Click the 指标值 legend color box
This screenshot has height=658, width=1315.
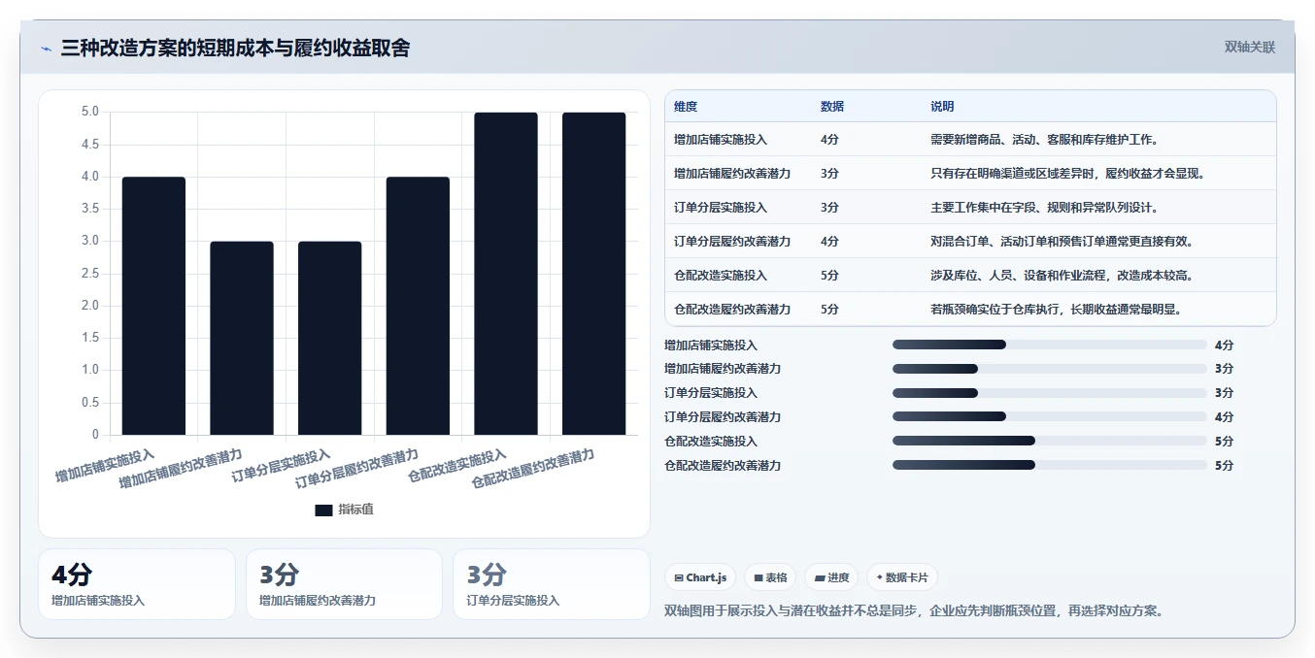(323, 510)
